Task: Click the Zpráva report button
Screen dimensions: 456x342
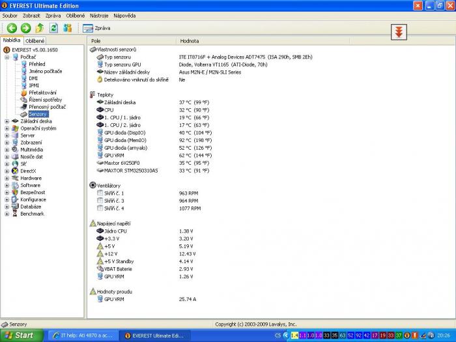Action: click(x=97, y=28)
